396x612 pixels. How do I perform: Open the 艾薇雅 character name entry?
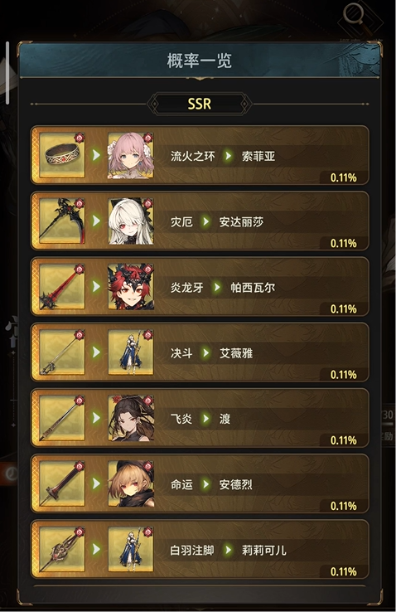pos(236,353)
